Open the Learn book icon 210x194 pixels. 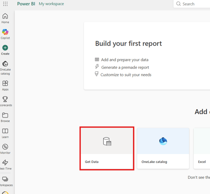click(x=5, y=133)
